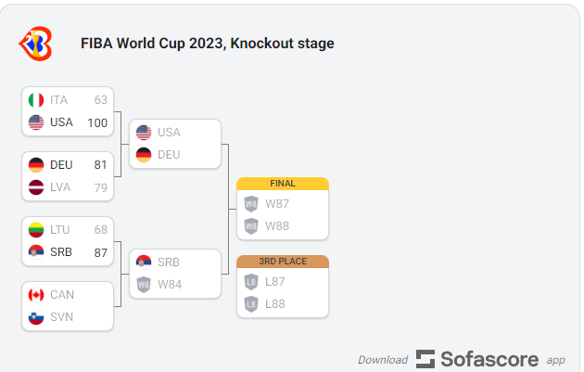
Task: Click the FIBA World Cup 2023 title
Action: (x=208, y=44)
